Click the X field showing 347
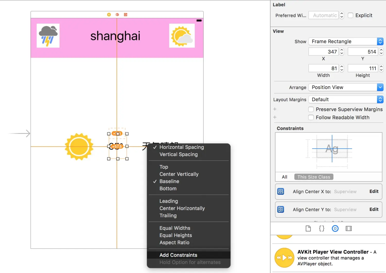386x273 pixels. [323, 52]
